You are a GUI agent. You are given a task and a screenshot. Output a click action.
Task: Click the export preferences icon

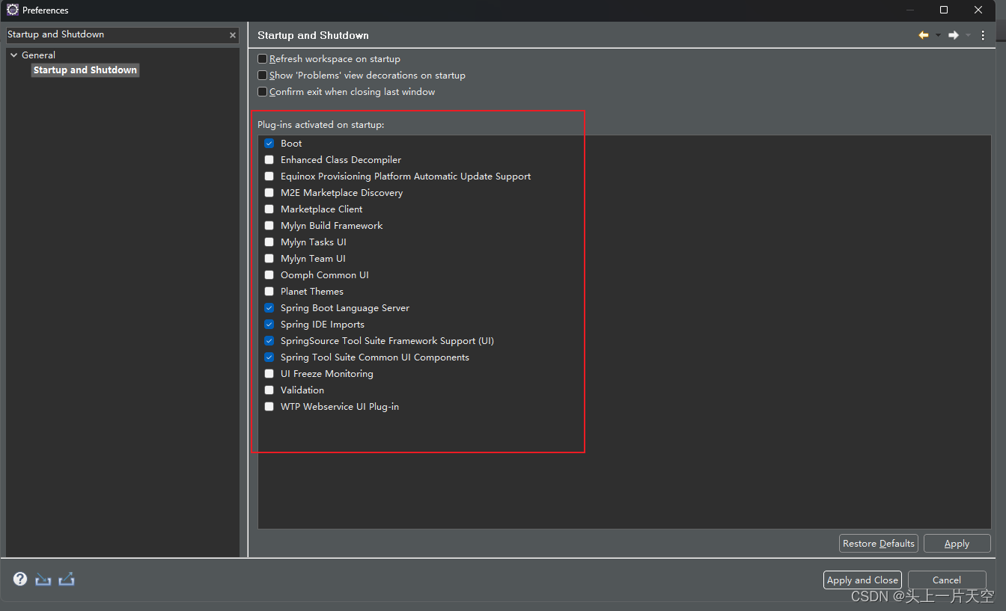67,579
